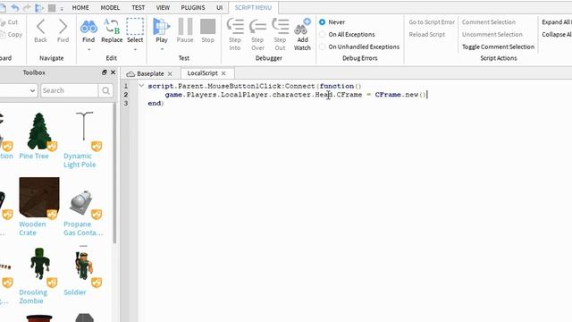Viewport: 572px width, 322px height.
Task: Open the TEST ribbon tab
Action: coord(139,7)
